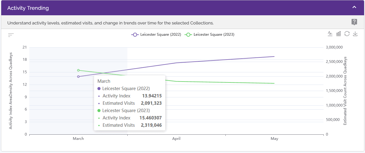Click the restore chart refresh icon
Image resolution: width=365 pixels, height=153 pixels.
(x=347, y=34)
